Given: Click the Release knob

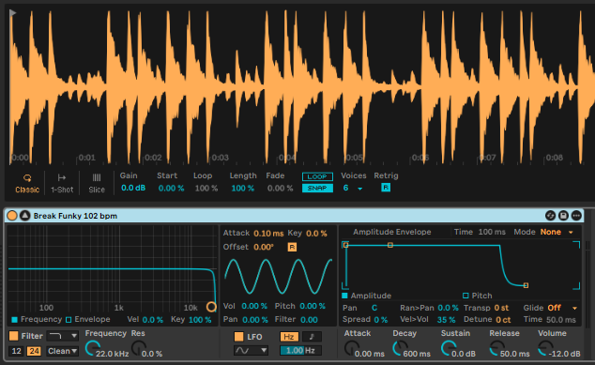Looking at the screenshot, I should click(x=496, y=348).
